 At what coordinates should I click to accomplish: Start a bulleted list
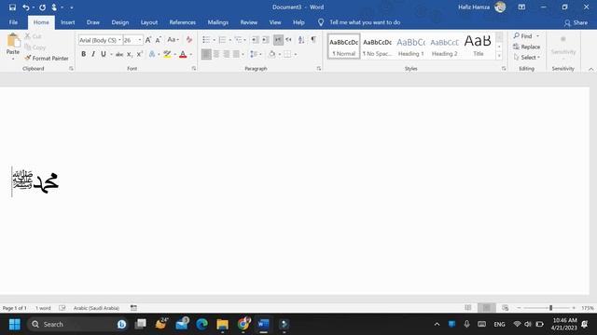[x=206, y=40]
